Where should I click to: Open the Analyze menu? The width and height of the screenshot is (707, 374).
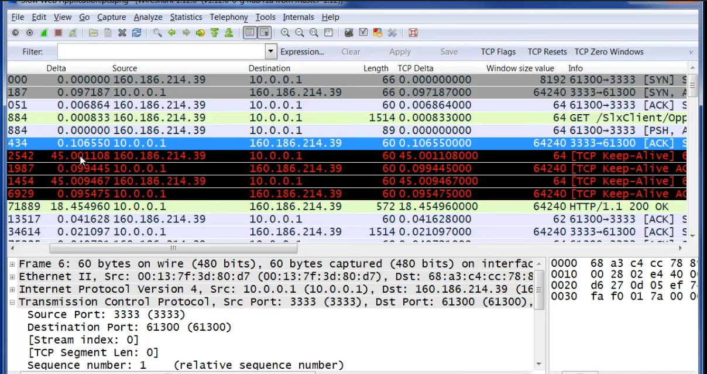(148, 17)
